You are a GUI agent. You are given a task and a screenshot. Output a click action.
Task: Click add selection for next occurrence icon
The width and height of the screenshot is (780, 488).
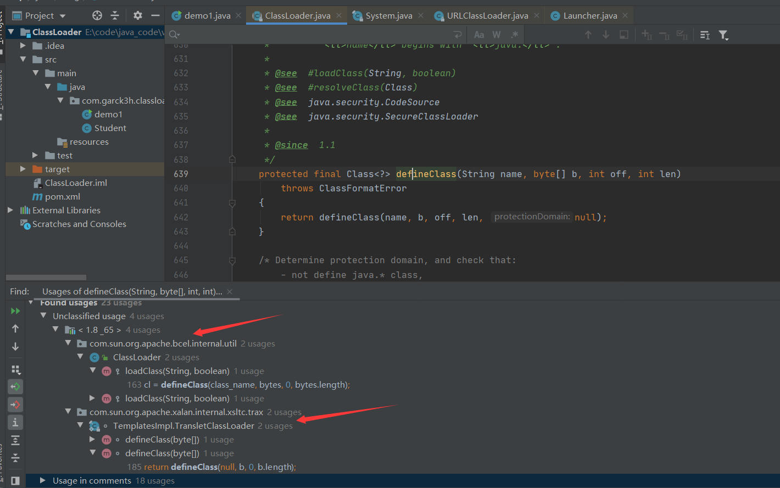(x=647, y=35)
